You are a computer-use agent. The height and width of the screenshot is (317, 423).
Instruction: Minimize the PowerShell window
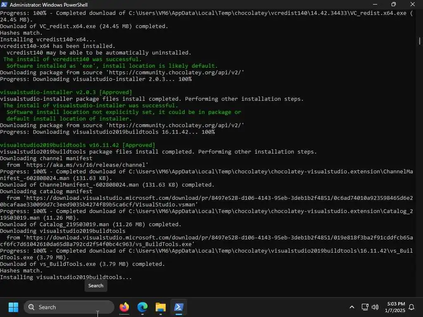[375, 4]
